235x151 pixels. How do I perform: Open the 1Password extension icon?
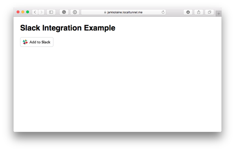75,12
